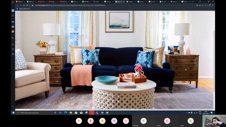Show hidden system tray icons
The height and width of the screenshot is (127, 226).
click(x=186, y=113)
